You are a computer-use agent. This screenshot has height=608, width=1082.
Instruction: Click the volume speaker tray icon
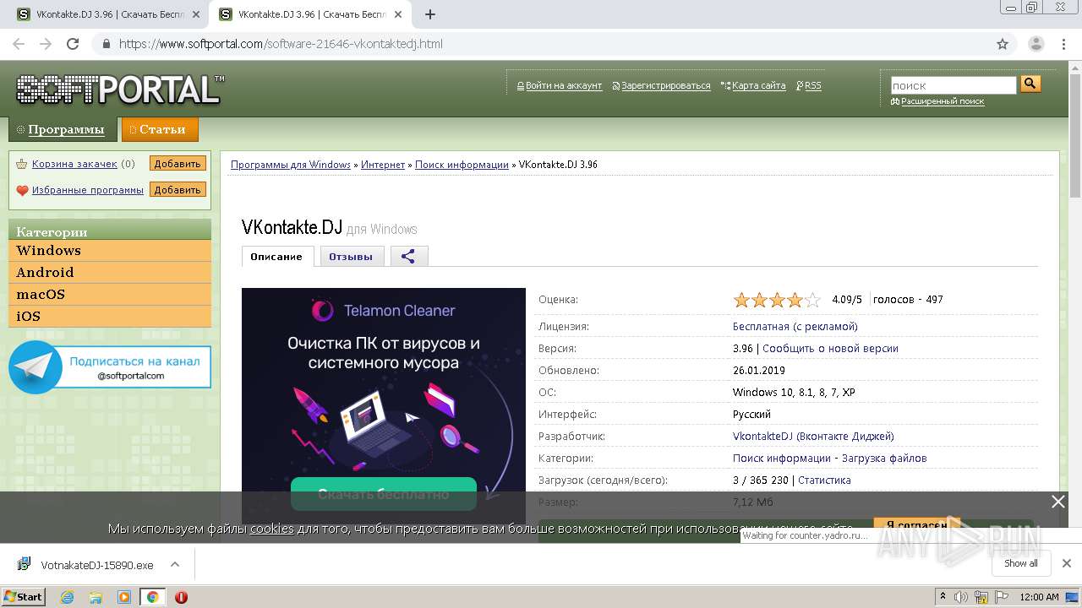point(961,597)
